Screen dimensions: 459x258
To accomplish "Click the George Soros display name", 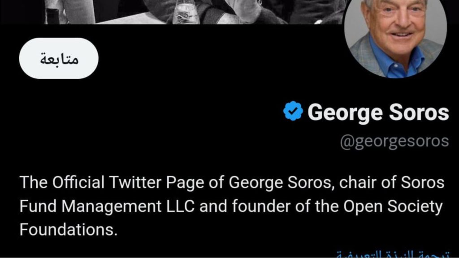I will point(378,112).
